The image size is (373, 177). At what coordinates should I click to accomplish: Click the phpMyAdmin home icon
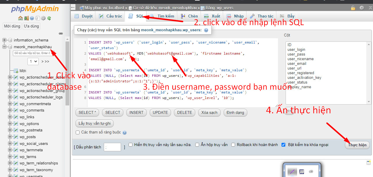[x=20, y=18]
